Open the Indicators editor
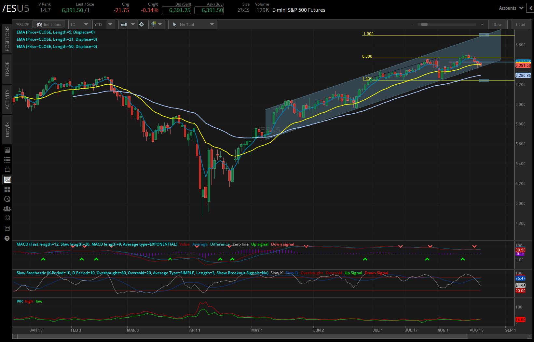Screen dimensions: 534x342 tap(49, 24)
